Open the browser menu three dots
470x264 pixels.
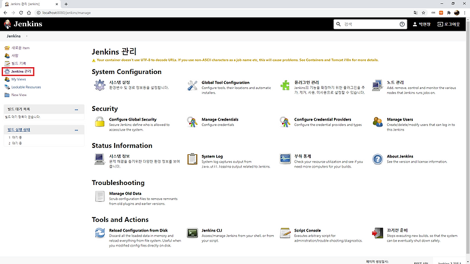[x=464, y=13]
